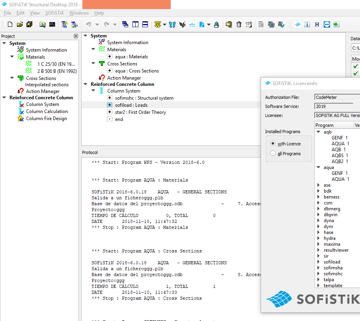Click the bold H toolbar icon
This screenshot has height=321, width=360.
[x=317, y=24]
